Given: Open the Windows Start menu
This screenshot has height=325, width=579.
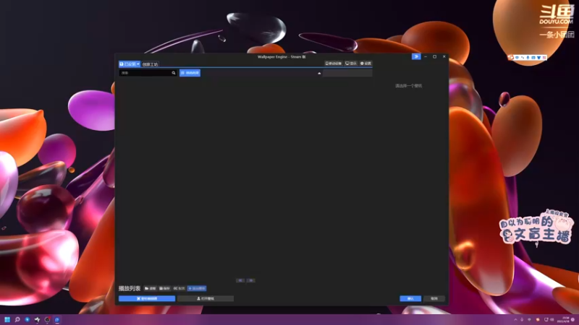Looking at the screenshot, I should click(x=7, y=319).
